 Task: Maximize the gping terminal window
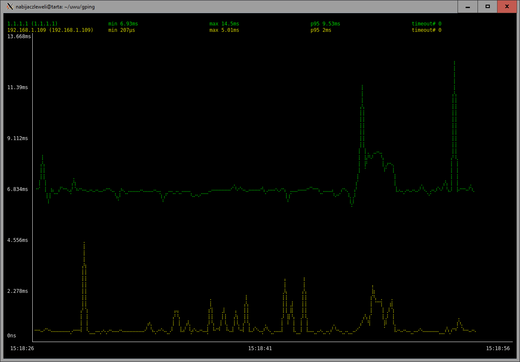[x=487, y=6]
